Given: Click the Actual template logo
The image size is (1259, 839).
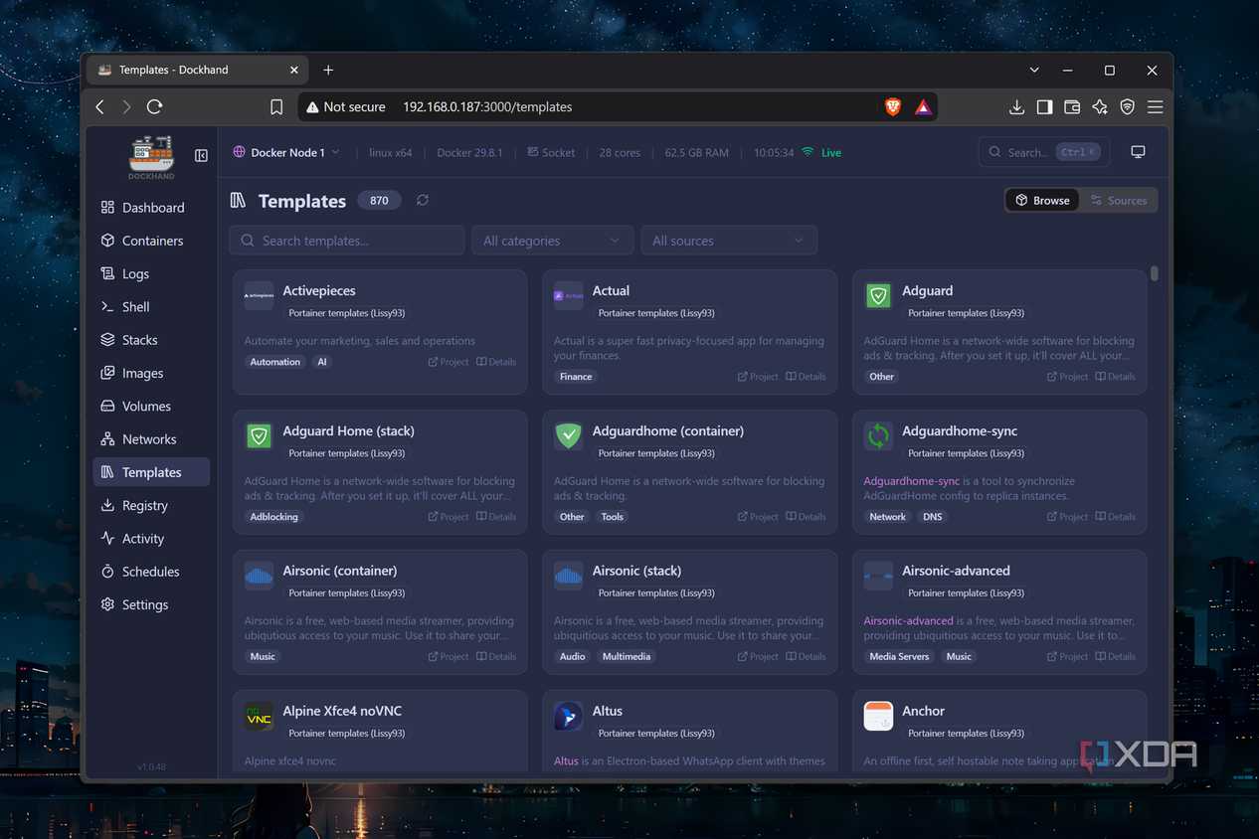Looking at the screenshot, I should pyautogui.click(x=569, y=296).
